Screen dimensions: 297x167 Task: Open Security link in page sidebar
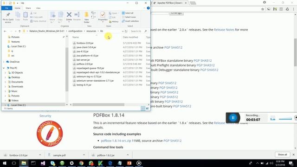pyautogui.click(x=45, y=116)
